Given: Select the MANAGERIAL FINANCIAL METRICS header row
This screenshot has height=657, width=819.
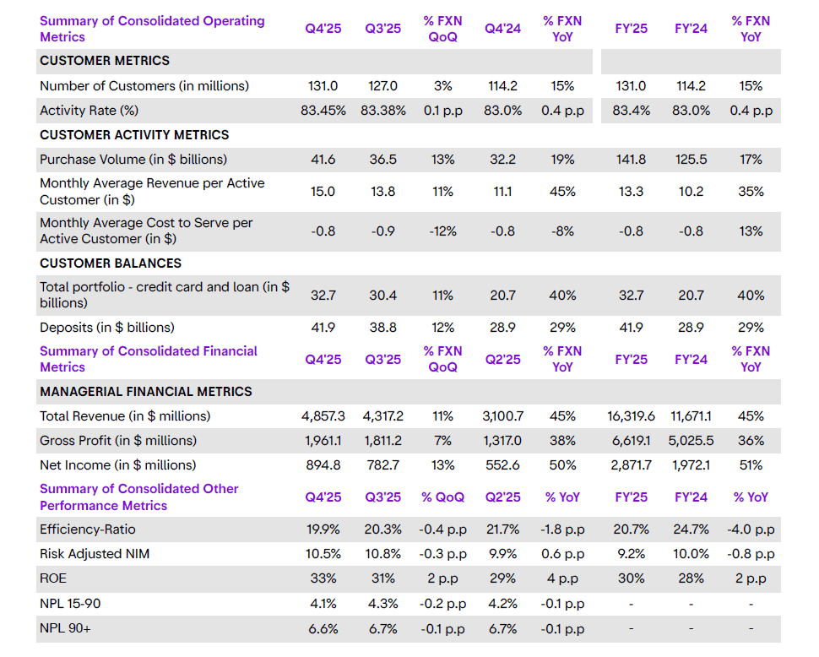Looking at the screenshot, I should [x=133, y=391].
